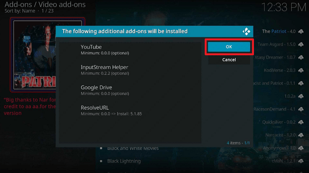Select the InputStream Helper add-on row

(130, 70)
